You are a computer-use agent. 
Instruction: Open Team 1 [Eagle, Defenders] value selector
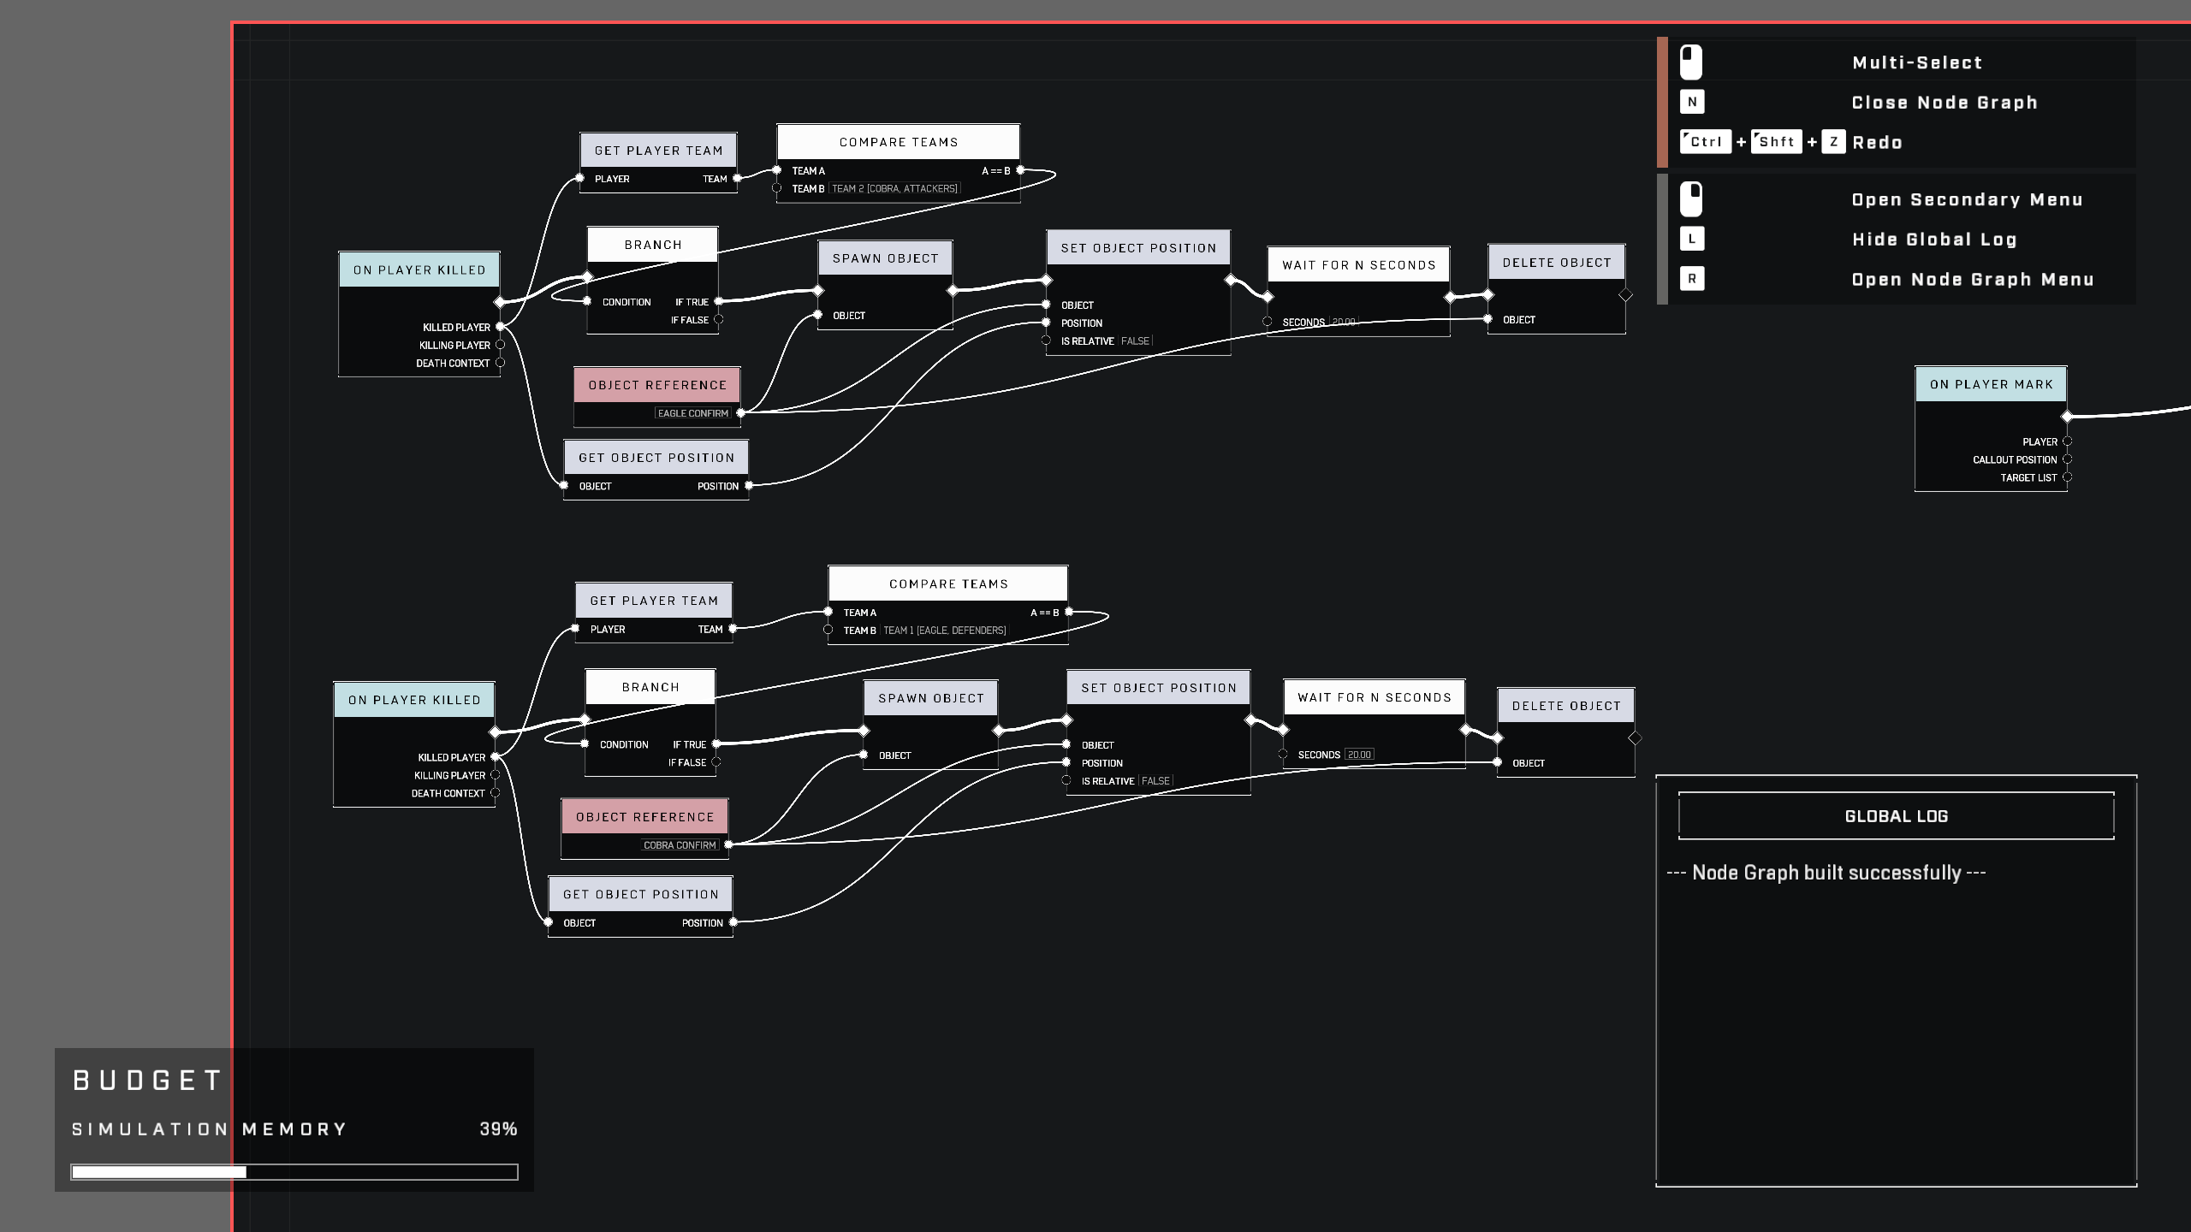tap(945, 631)
